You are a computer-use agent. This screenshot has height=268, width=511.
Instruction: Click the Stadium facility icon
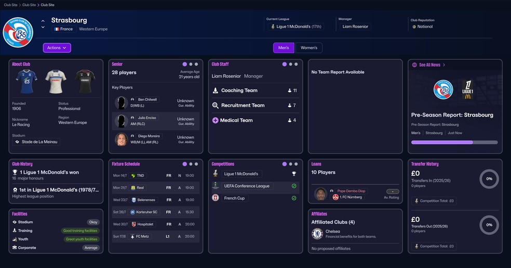[15, 222]
